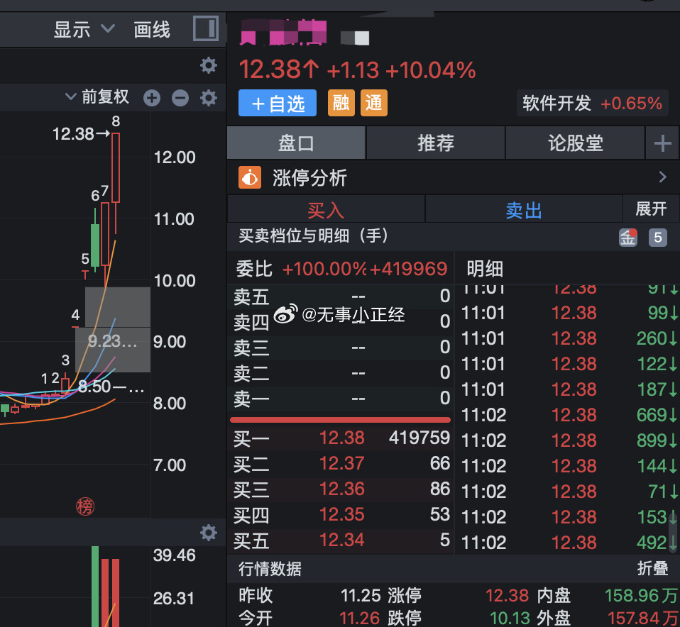This screenshot has width=680, height=627.
Task: Switch to the 推荐 tab
Action: [436, 143]
